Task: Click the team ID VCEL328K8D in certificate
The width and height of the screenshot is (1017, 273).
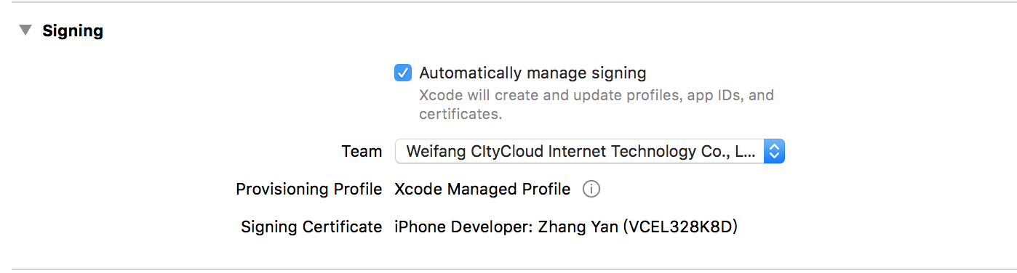Action: 679,227
